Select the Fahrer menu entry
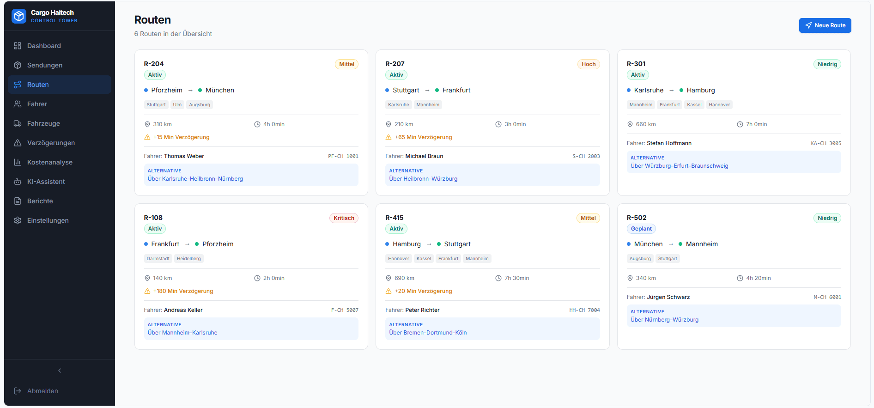The image size is (874, 408). (x=60, y=104)
